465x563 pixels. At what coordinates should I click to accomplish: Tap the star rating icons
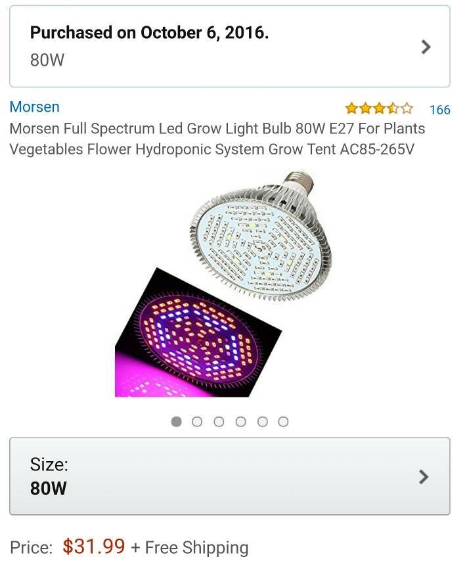[x=379, y=108]
